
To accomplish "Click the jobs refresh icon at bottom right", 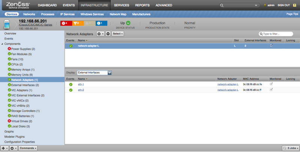I will [x=285, y=148].
